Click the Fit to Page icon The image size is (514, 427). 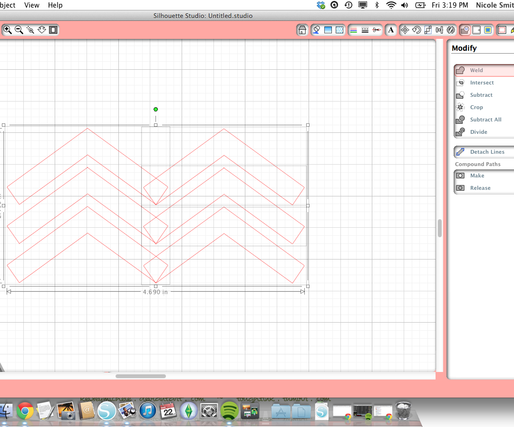click(53, 30)
